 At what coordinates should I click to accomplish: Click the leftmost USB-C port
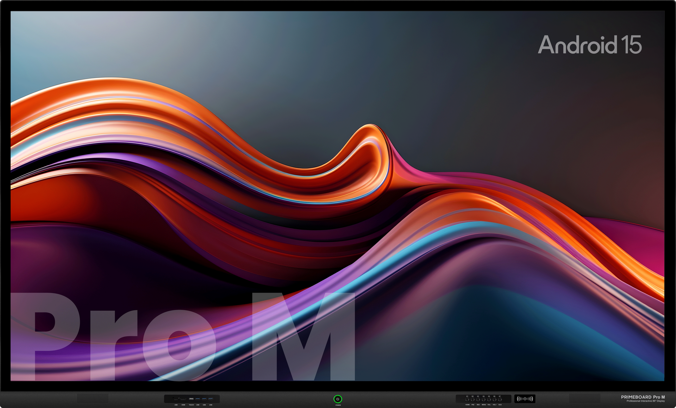(176, 400)
